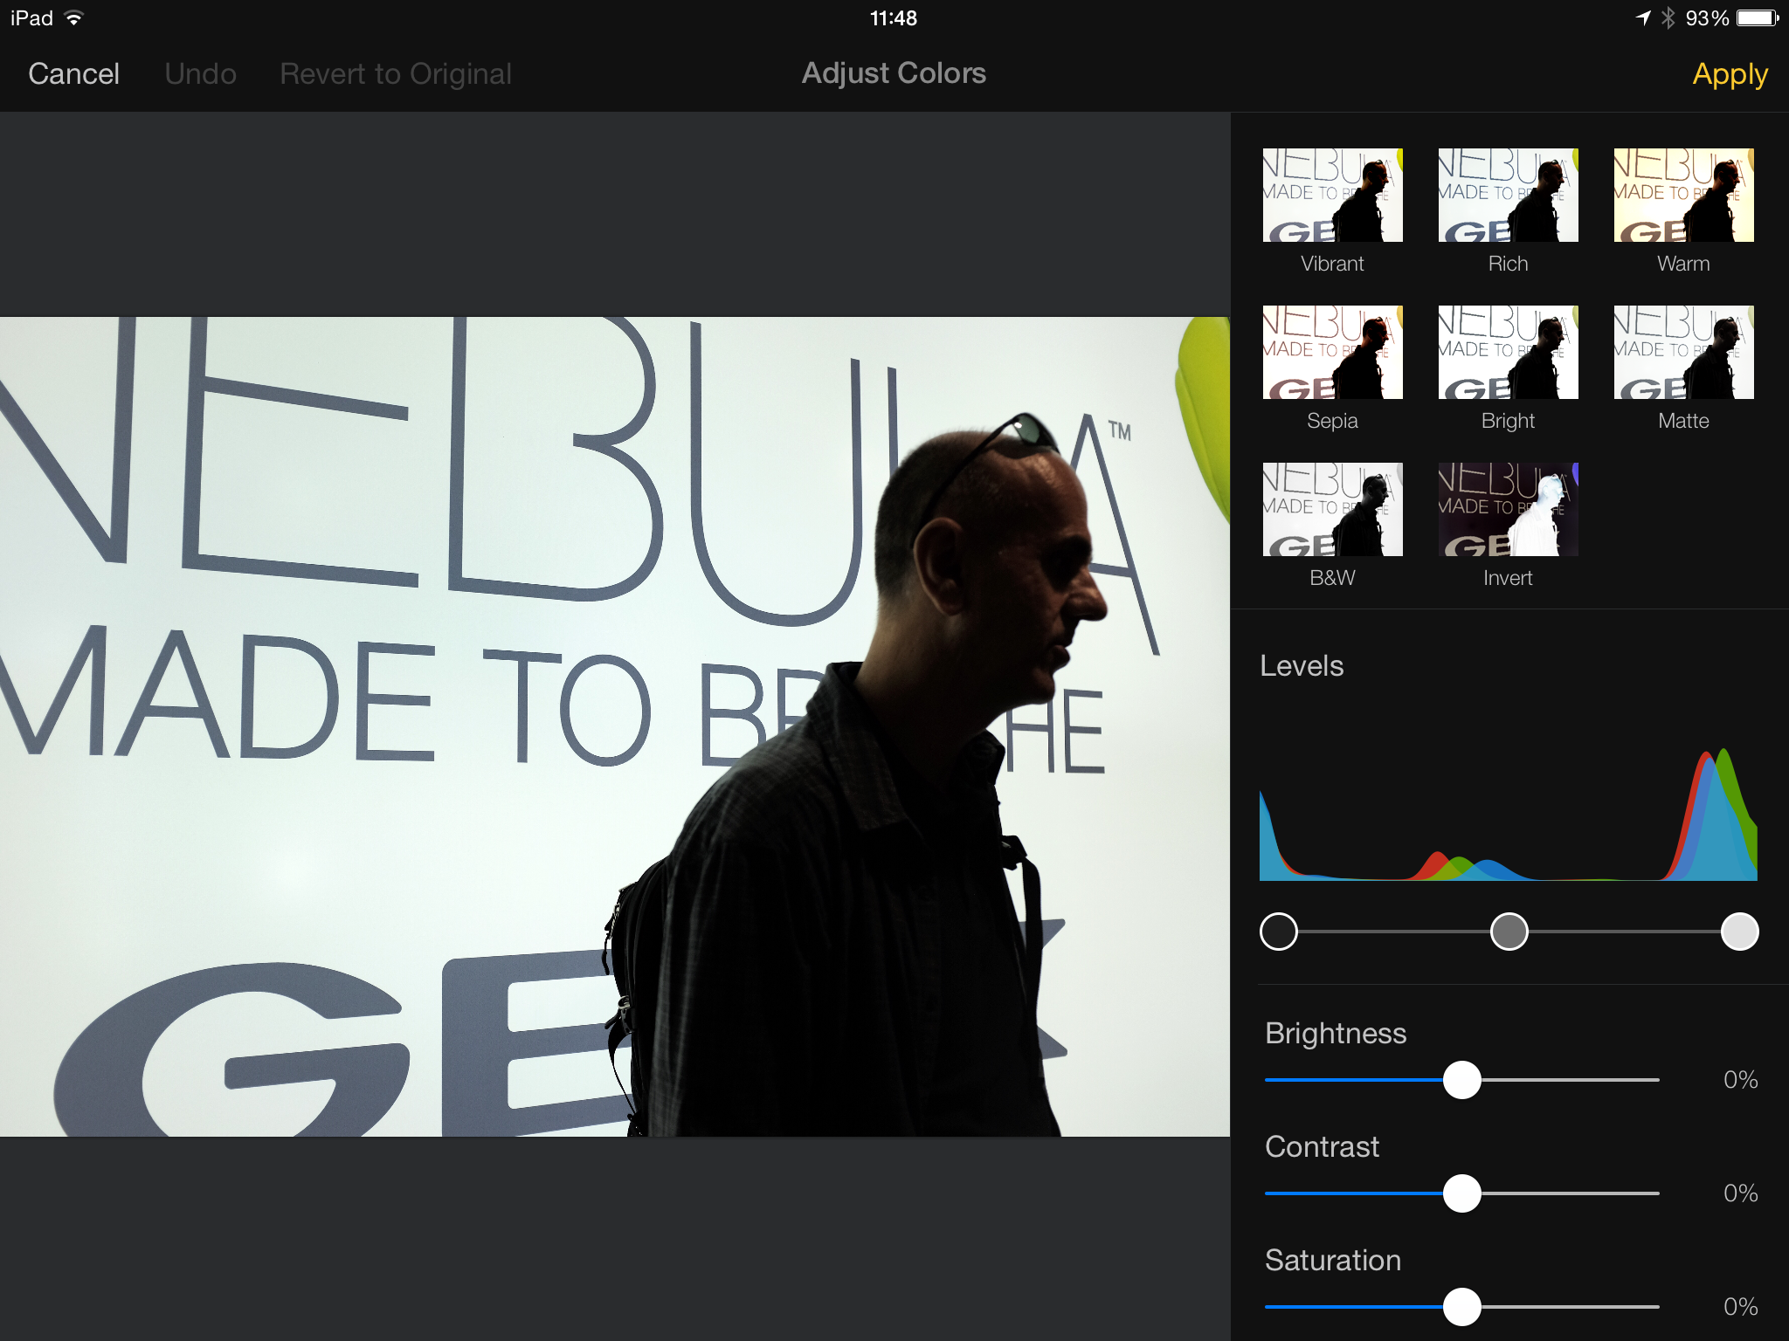
Task: Click the Levels midtone gray handle
Action: tap(1509, 932)
